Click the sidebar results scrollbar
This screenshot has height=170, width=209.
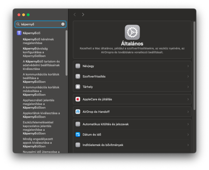point(67,53)
